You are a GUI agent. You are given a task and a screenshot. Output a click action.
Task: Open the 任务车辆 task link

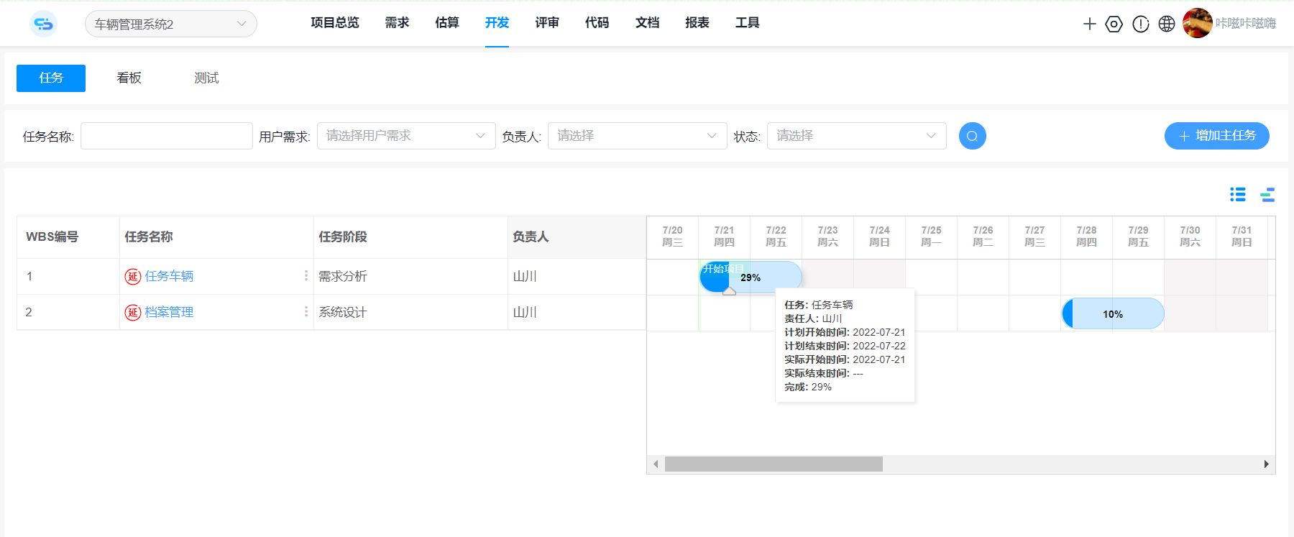(169, 277)
